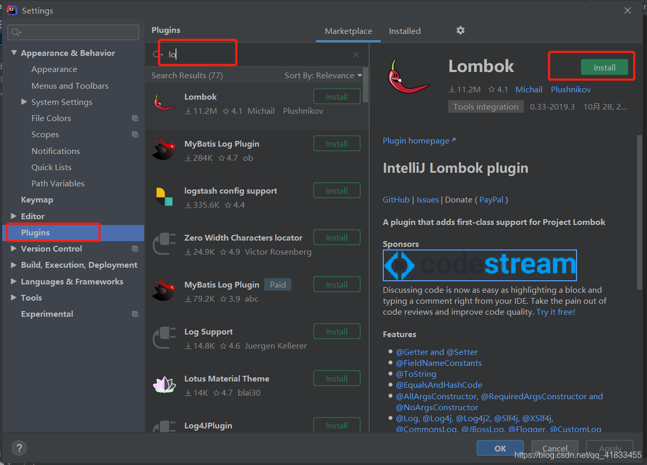Install Lombok from the results list
647x465 pixels.
pos(337,97)
